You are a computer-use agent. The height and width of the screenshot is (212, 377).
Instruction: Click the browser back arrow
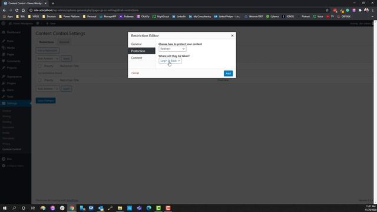point(4,11)
